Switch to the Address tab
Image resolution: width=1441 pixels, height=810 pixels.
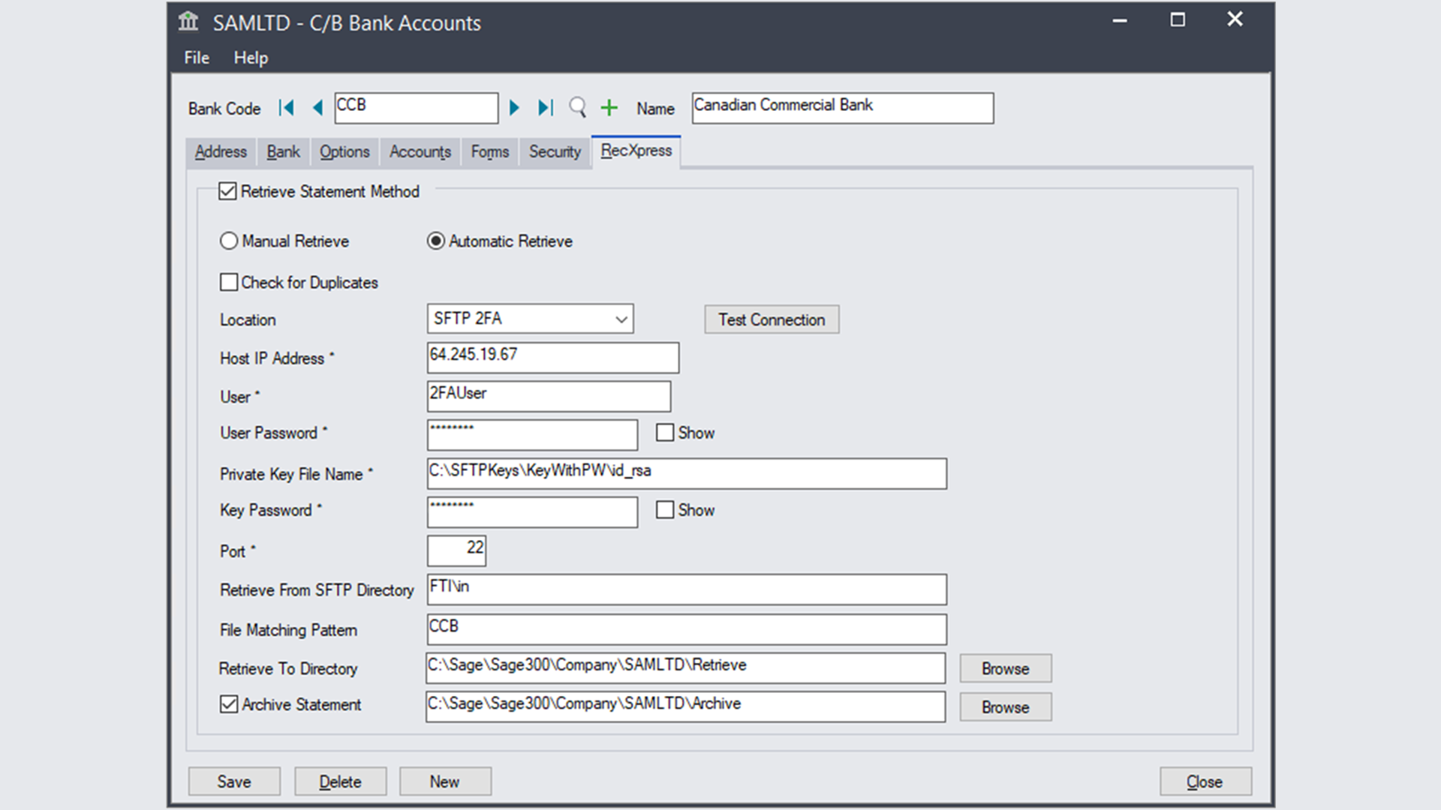point(220,151)
